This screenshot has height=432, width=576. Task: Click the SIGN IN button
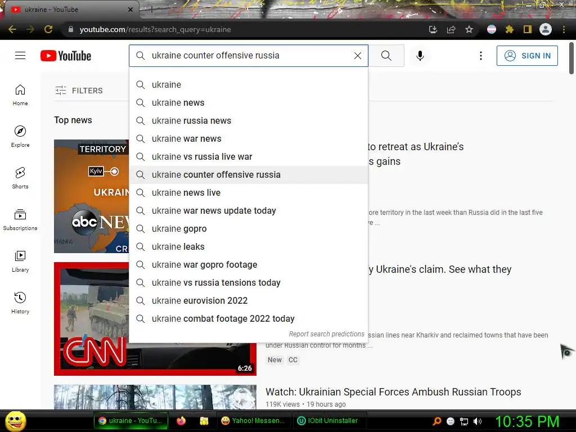tap(527, 56)
